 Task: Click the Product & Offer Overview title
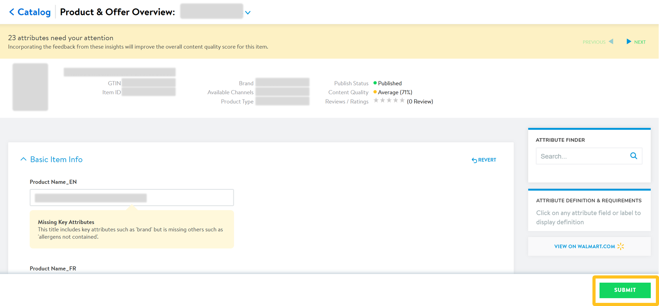click(117, 12)
